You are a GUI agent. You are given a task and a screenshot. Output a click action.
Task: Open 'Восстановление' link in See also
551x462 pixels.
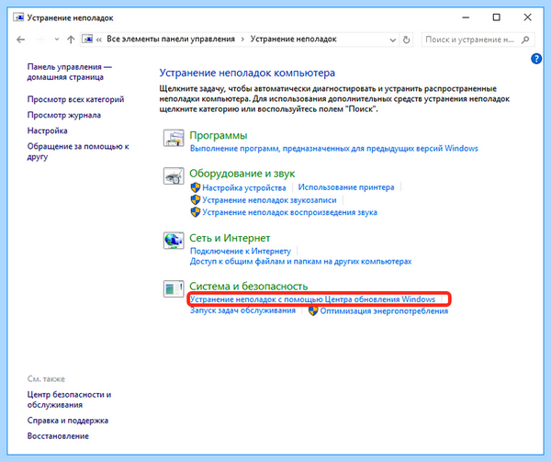(58, 436)
